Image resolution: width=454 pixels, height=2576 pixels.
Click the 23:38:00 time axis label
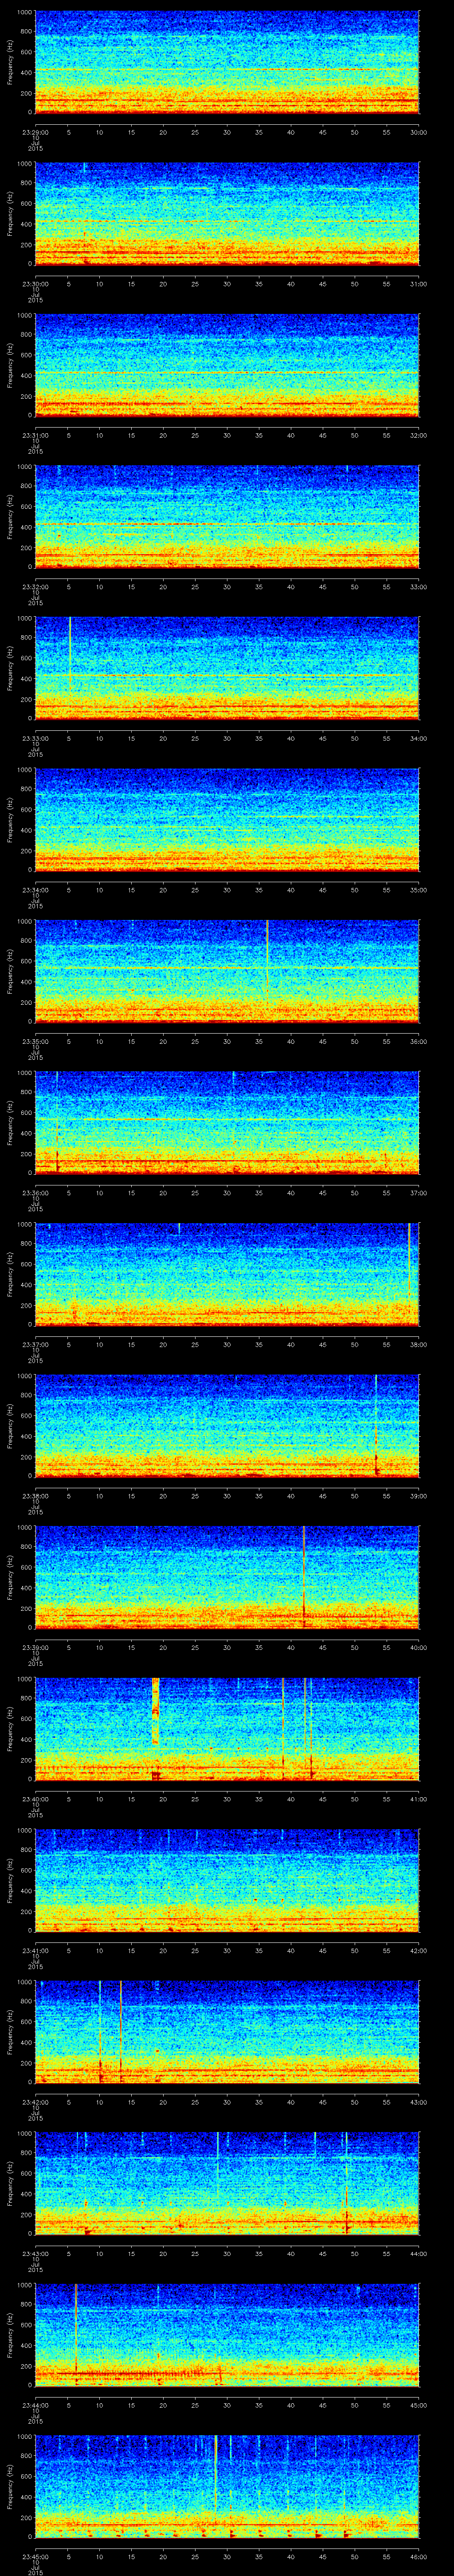point(35,1496)
